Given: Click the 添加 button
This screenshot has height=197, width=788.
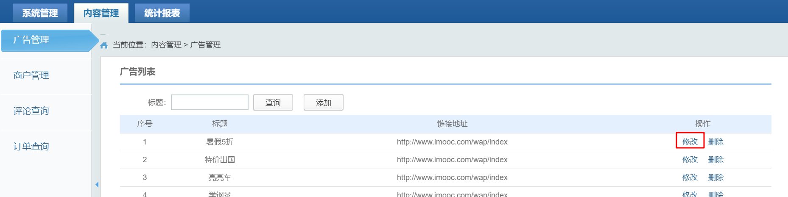Looking at the screenshot, I should [x=324, y=103].
